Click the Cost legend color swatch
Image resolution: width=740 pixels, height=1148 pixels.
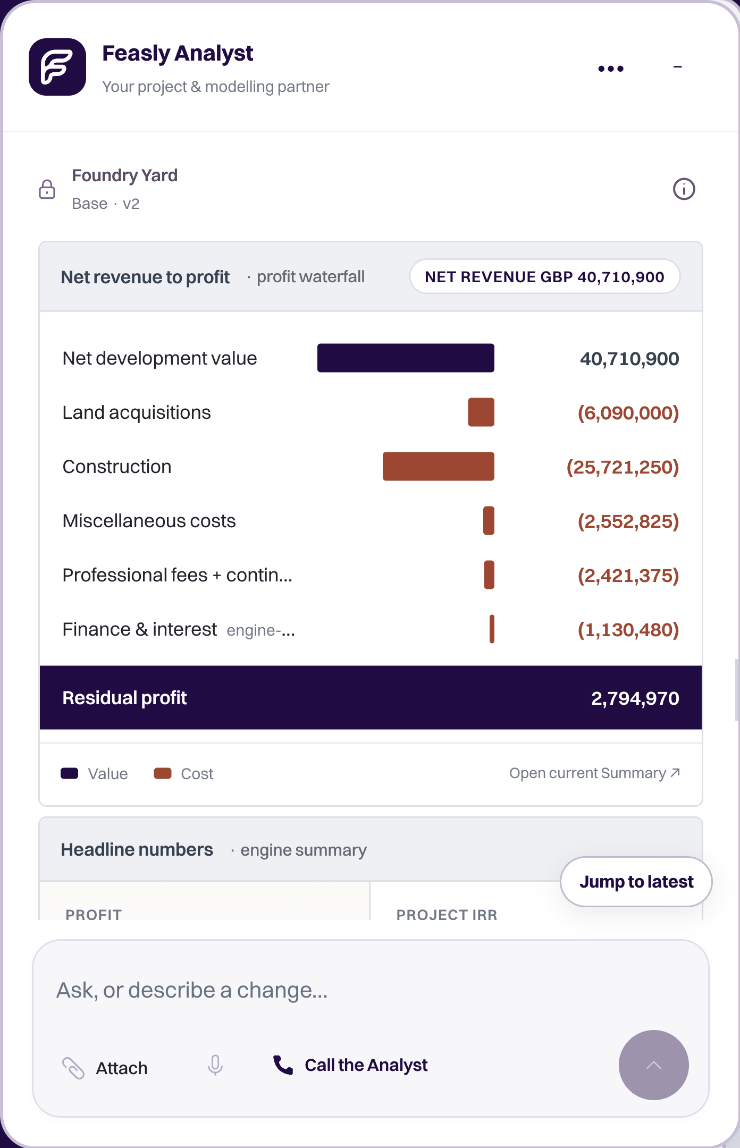click(163, 773)
